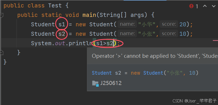The image size is (218, 105).
Task: Click new Student constructor link in tooltip
Action: tap(153, 73)
